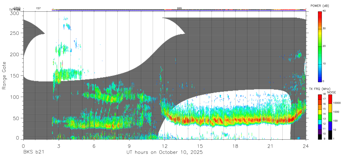Click the 150 tick label on Range Gate axis

(x=15, y=76)
